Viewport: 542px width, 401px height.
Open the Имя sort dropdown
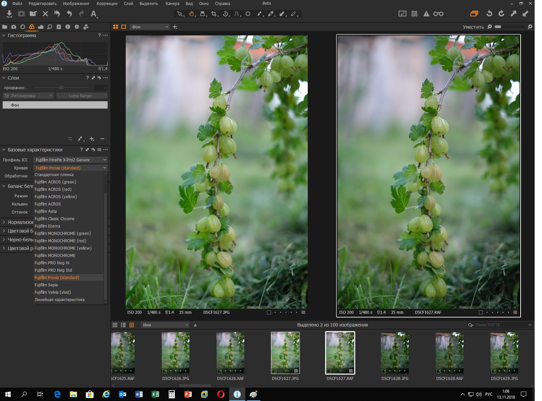(x=165, y=325)
